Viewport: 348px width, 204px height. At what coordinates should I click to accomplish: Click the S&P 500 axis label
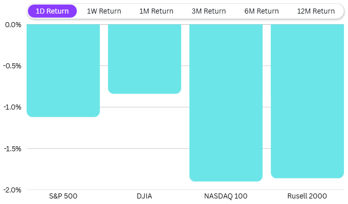coord(63,196)
